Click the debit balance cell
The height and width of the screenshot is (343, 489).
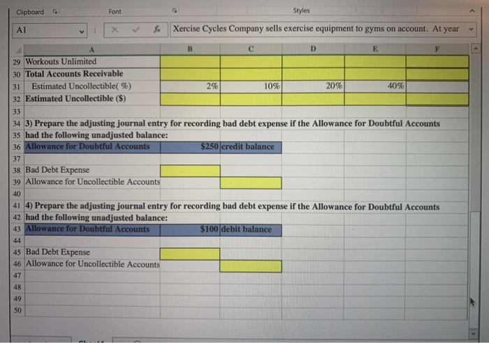point(251,229)
